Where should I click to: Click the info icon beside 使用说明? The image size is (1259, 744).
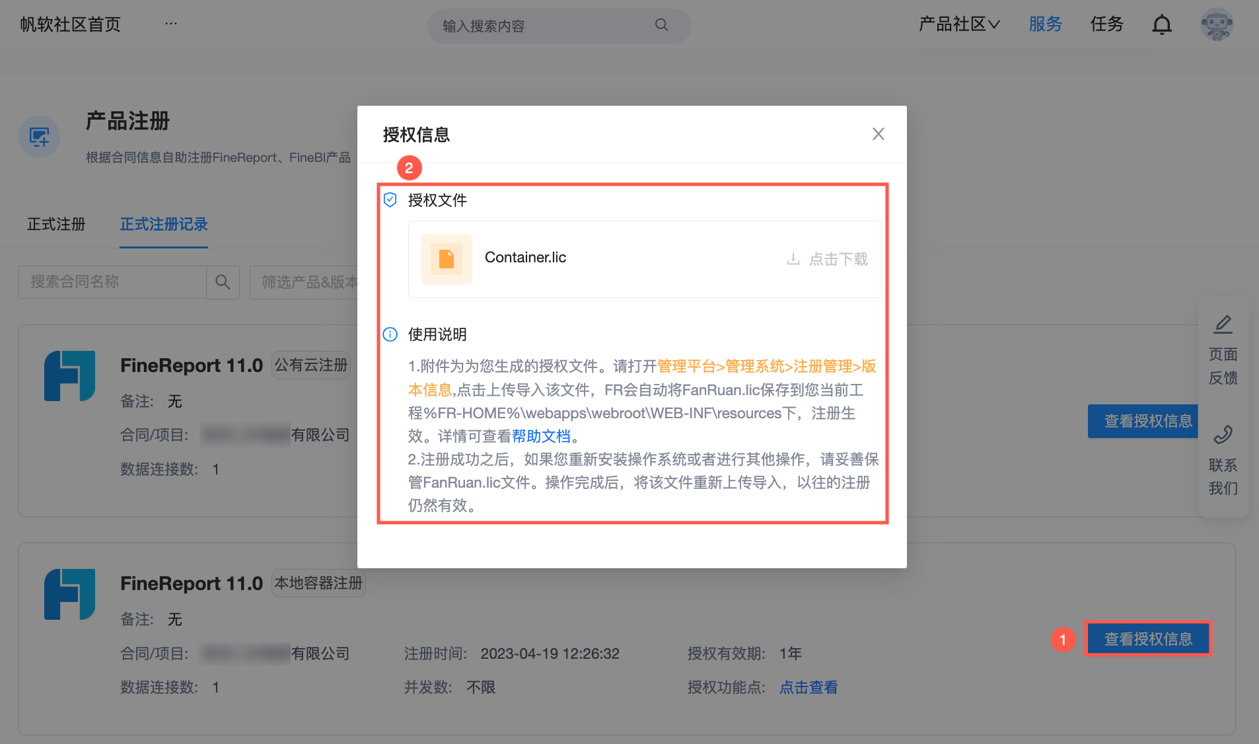click(390, 334)
